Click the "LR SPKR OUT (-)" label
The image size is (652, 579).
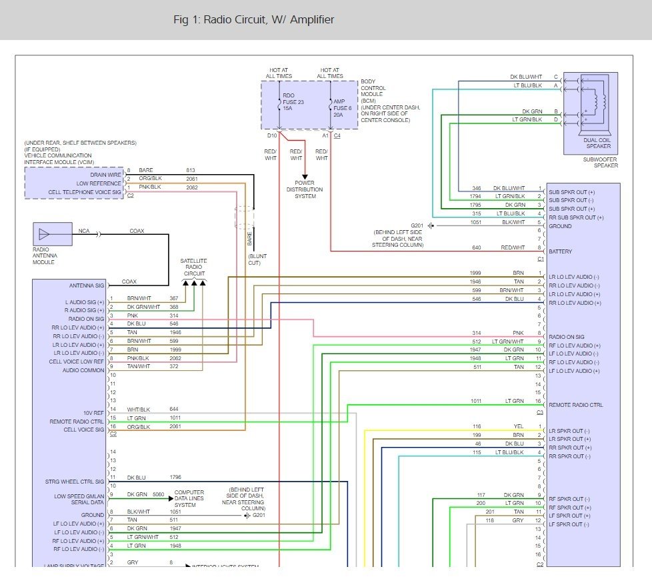coord(569,431)
